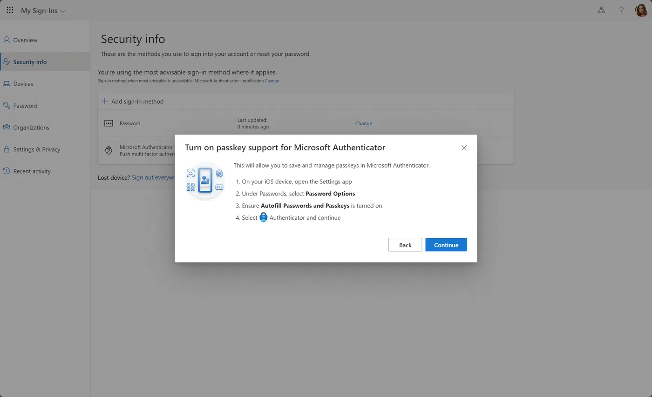The image size is (652, 397).
Task: Close the passkey support dialog
Action: pyautogui.click(x=464, y=148)
